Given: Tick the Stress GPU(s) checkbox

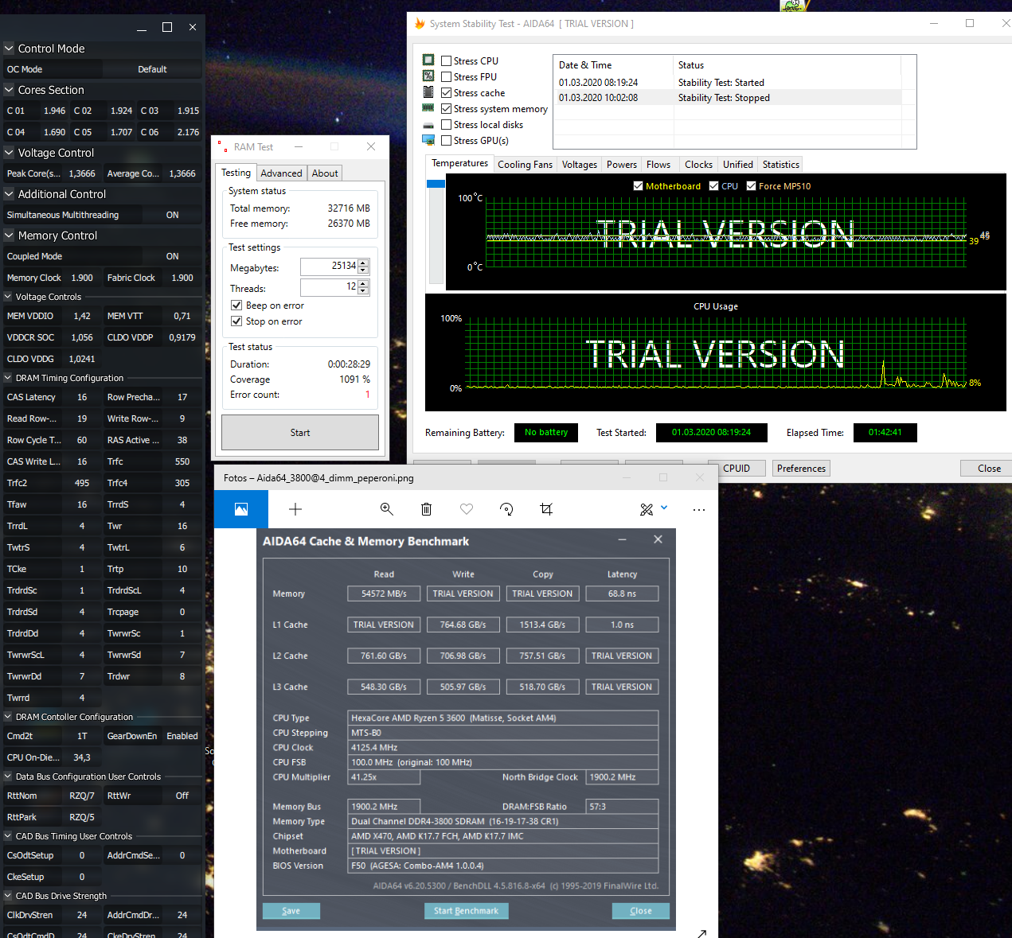Looking at the screenshot, I should click(x=447, y=141).
